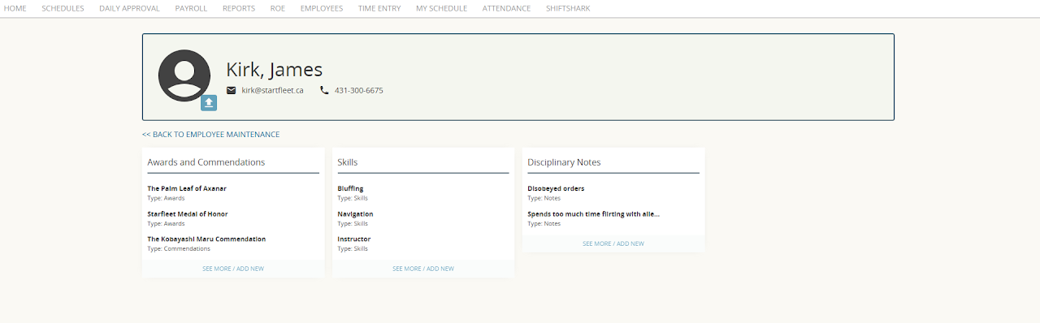Click the email envelope icon
1040x323 pixels.
231,90
